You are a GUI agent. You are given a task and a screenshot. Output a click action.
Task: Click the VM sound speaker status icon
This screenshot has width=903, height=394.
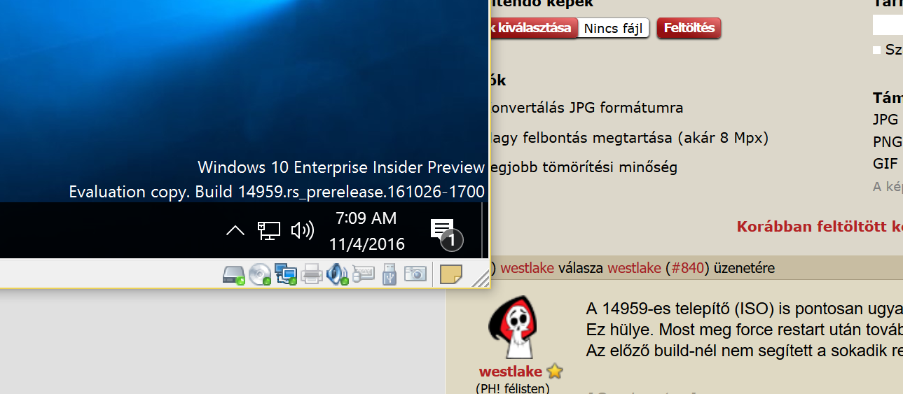[x=337, y=274]
